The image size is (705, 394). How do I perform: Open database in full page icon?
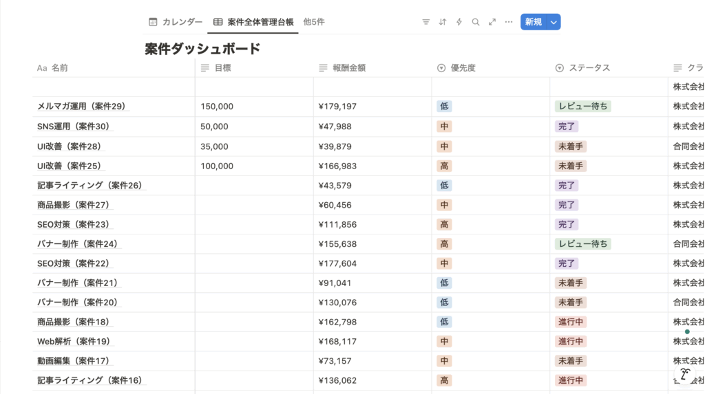(492, 22)
